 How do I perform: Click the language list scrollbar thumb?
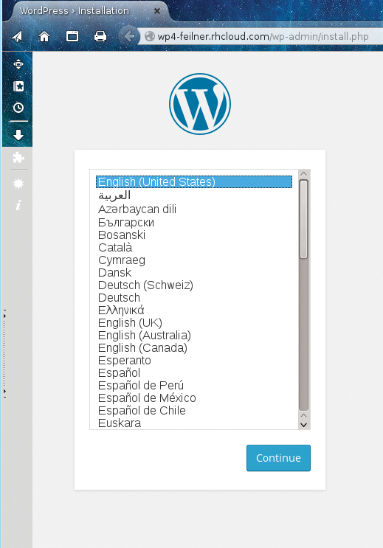303,219
